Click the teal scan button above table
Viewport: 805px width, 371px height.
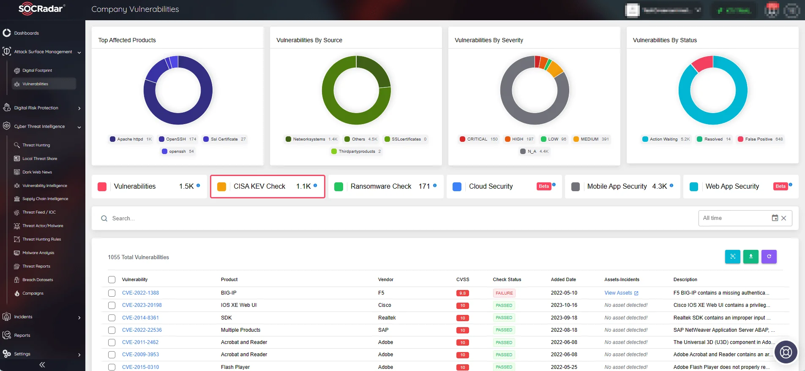(733, 256)
